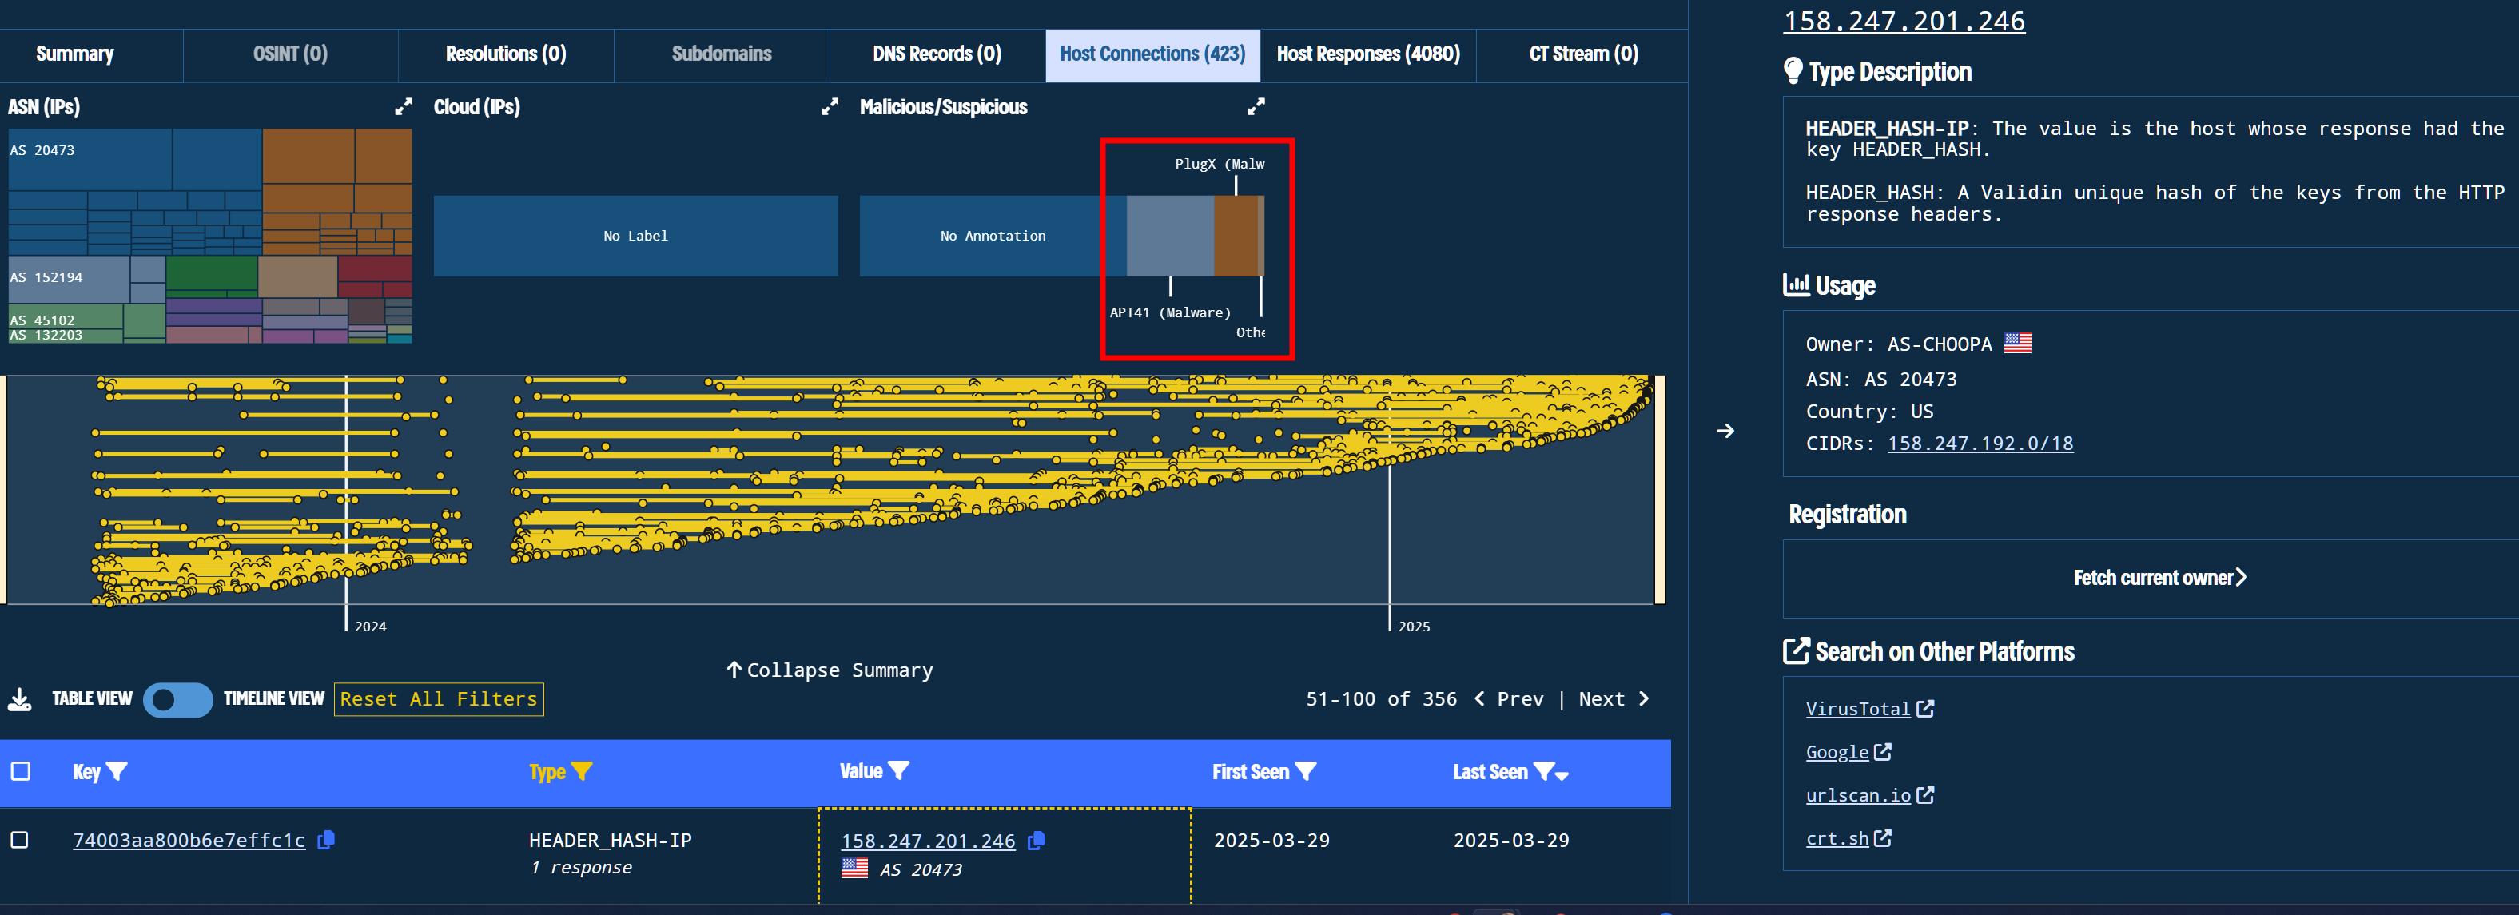The width and height of the screenshot is (2519, 915).
Task: Click the Usage bar chart icon
Action: point(1796,284)
